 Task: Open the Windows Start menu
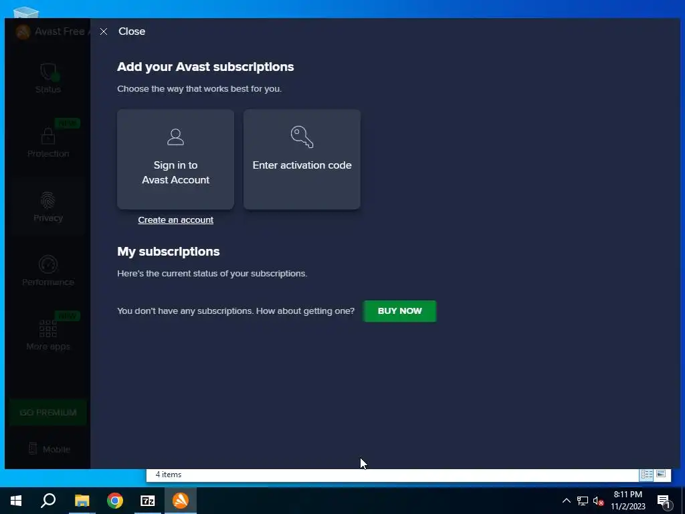[x=16, y=501]
